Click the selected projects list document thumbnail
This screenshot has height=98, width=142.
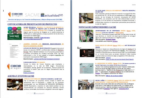[x=15, y=51]
